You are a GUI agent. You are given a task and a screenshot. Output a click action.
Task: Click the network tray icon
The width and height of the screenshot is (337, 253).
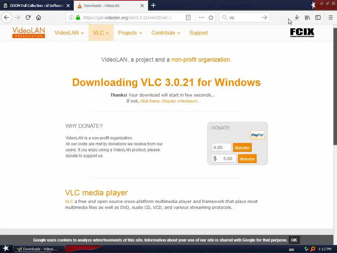[306, 249]
